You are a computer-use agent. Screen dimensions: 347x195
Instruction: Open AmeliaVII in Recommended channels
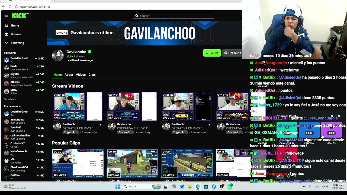pyautogui.click(x=24, y=129)
